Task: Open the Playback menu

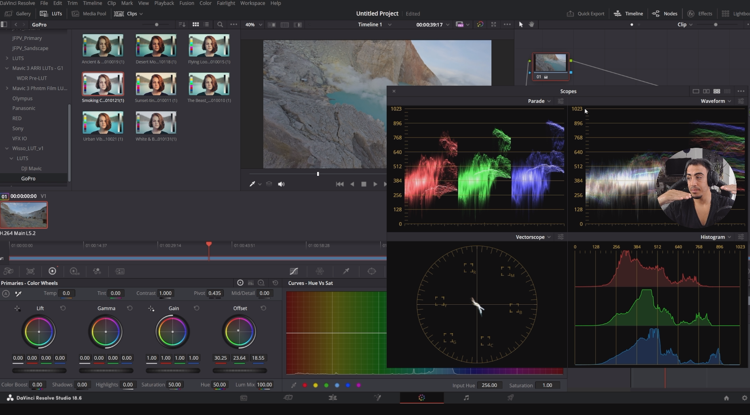Action: coord(164,3)
